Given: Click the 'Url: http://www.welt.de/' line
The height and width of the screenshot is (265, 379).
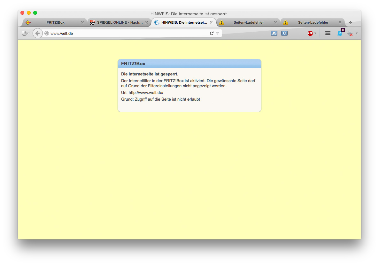Looking at the screenshot, I should pyautogui.click(x=142, y=93).
